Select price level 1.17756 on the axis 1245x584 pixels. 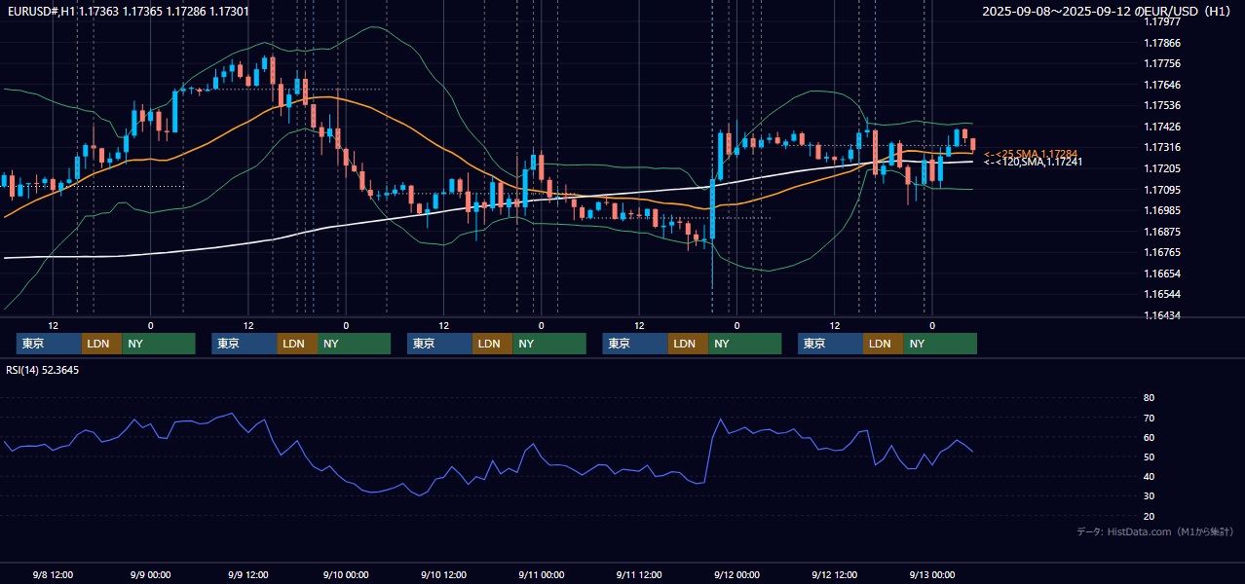coord(1161,63)
